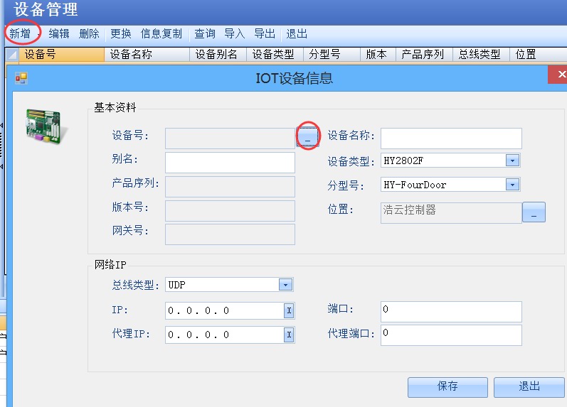Image resolution: width=567 pixels, height=407 pixels.
Task: Click the 新增 toolbar button
Action: pos(20,33)
